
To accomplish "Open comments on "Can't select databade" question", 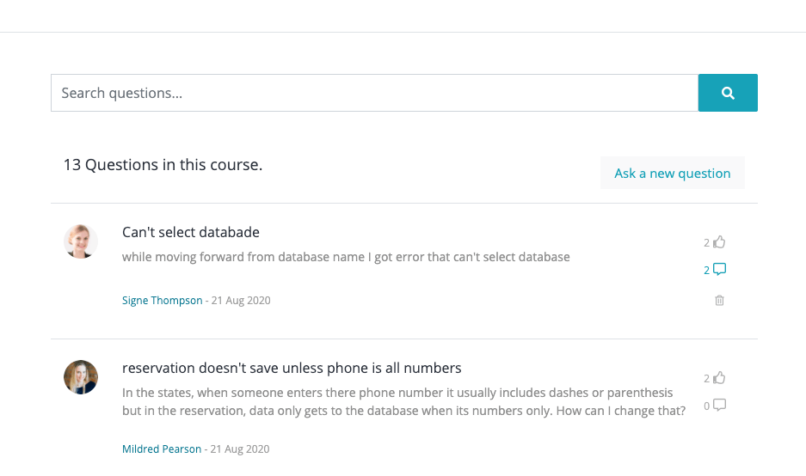I will (x=720, y=270).
